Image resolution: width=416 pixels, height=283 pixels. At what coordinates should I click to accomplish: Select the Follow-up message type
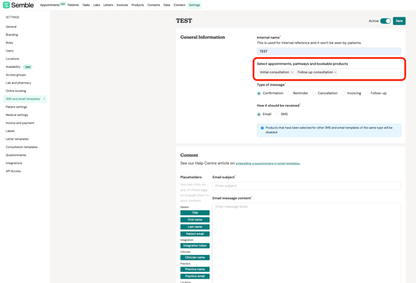click(367, 93)
